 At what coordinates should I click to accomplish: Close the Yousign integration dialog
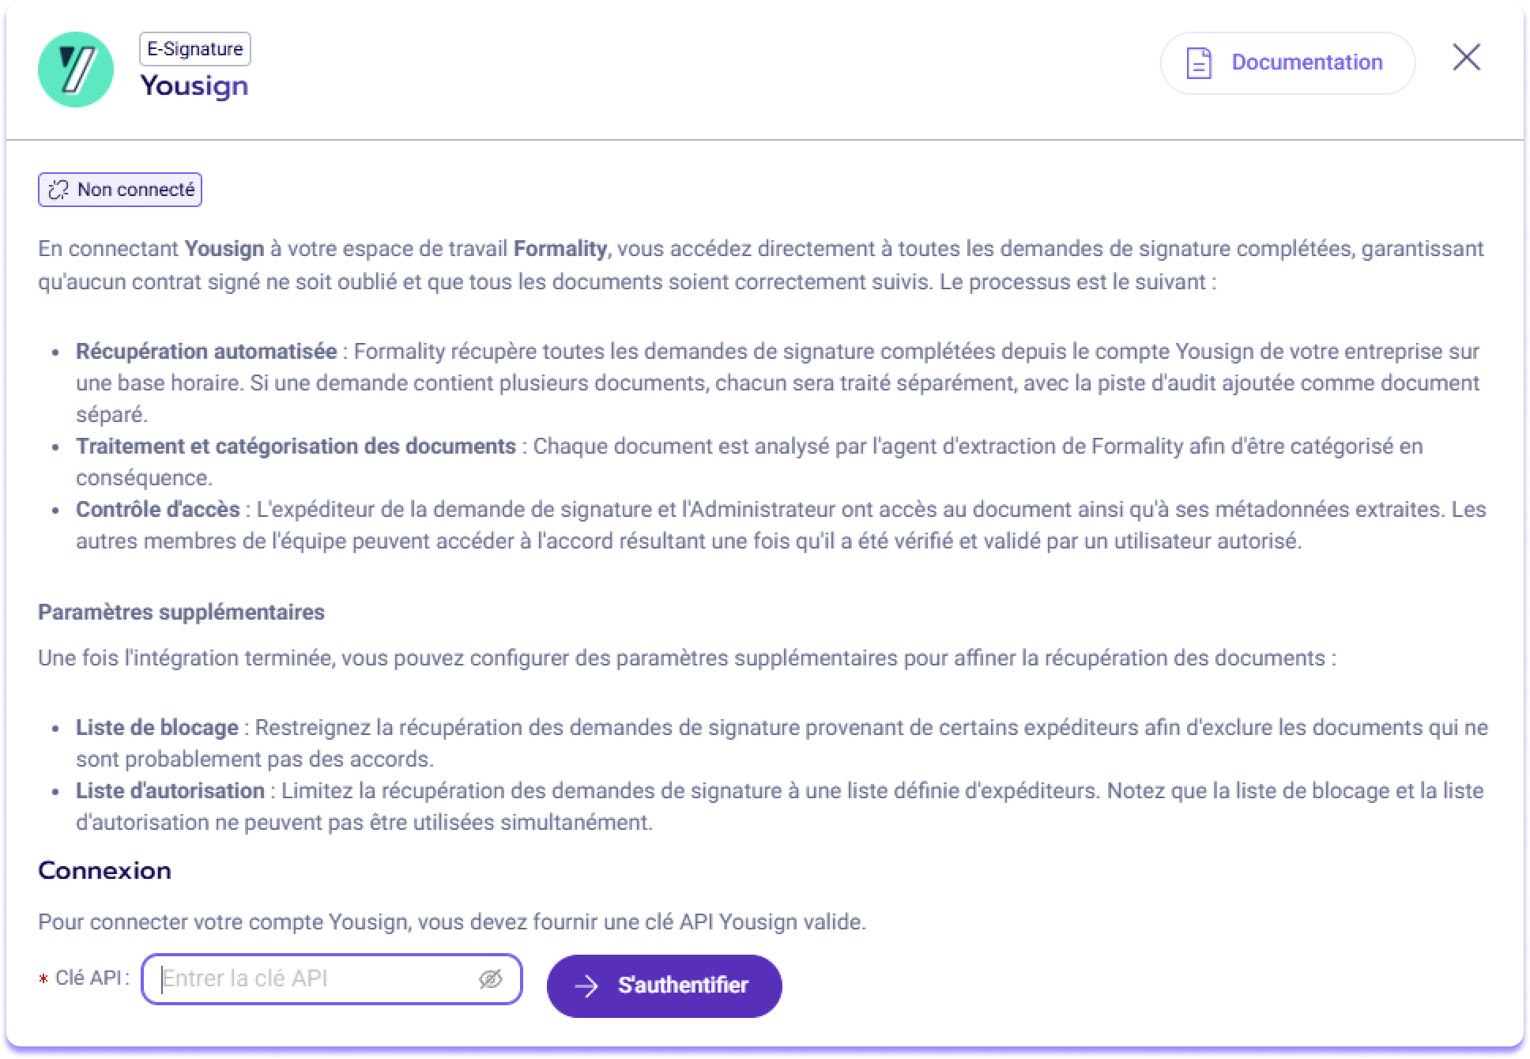pyautogui.click(x=1466, y=58)
